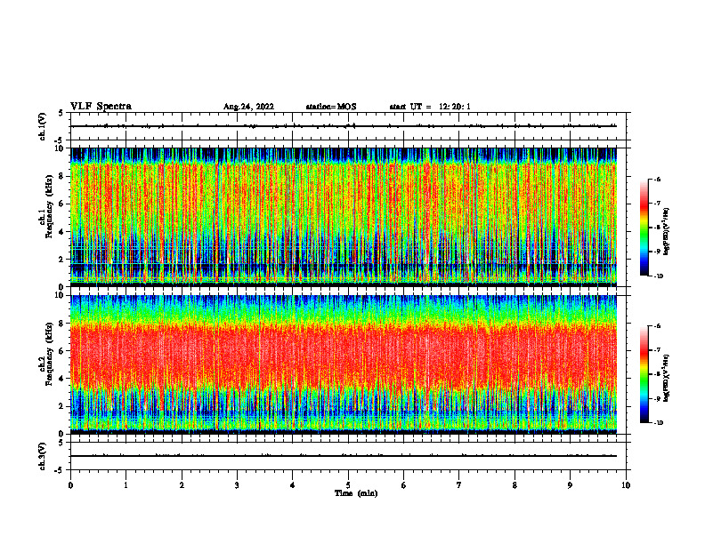Click inside the ch.2 spectrogram panel
This screenshot has width=705, height=544.
tap(344, 364)
